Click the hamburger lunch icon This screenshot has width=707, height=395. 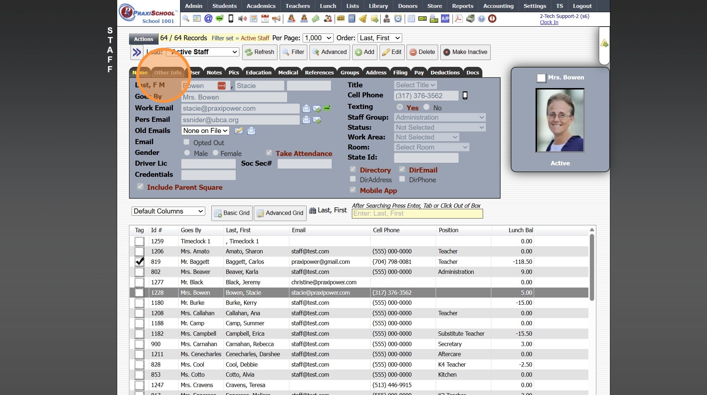click(x=341, y=19)
